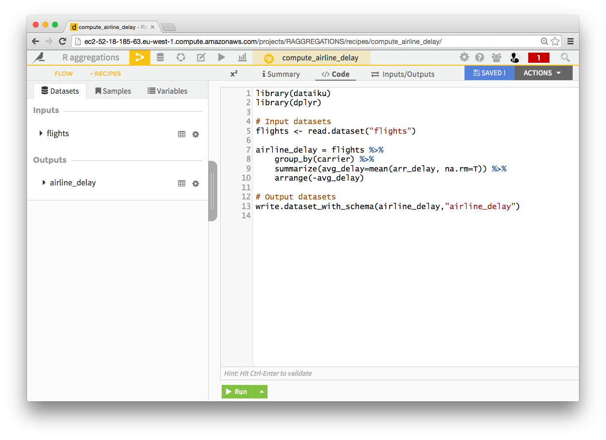
Task: Expand the airline_delay output dataset
Action: (x=43, y=183)
